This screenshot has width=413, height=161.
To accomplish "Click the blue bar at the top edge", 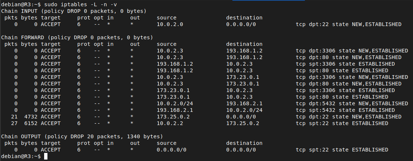I will [x=268, y=0].
